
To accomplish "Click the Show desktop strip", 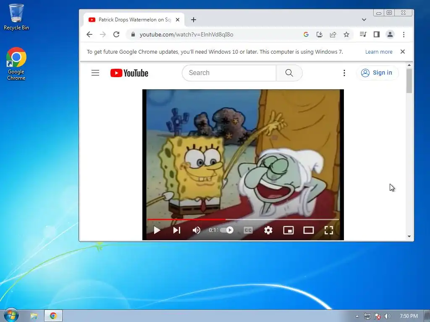I will [x=427, y=316].
